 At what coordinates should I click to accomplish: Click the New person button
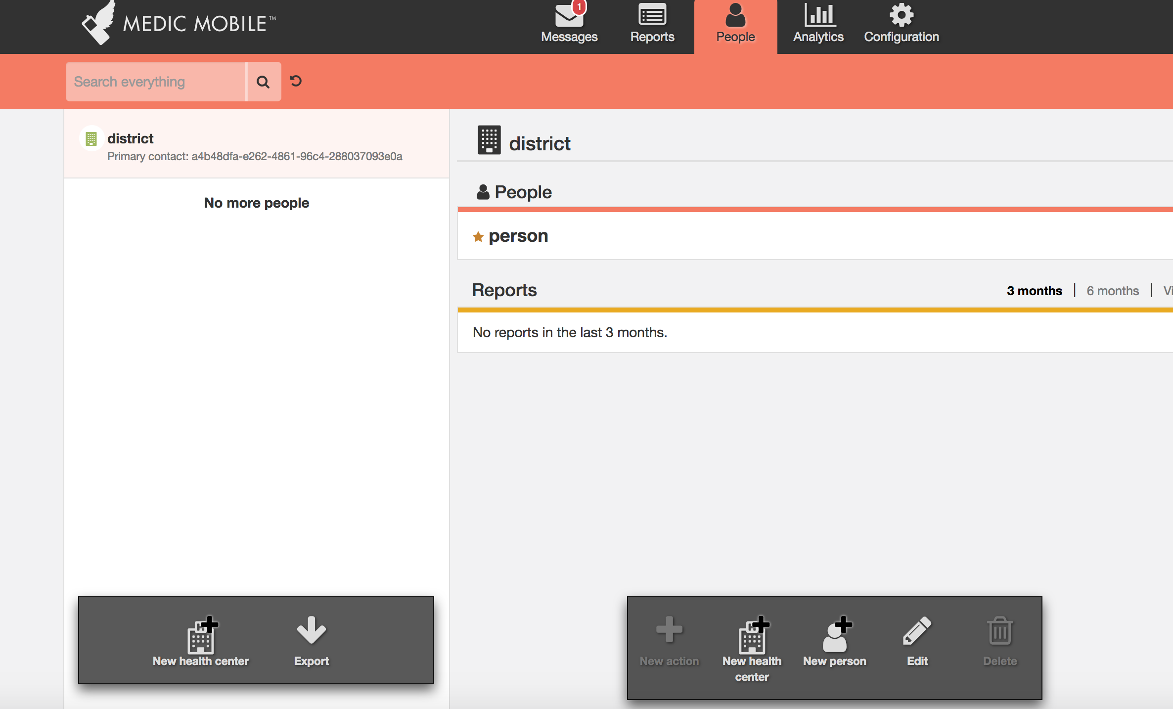coord(835,641)
